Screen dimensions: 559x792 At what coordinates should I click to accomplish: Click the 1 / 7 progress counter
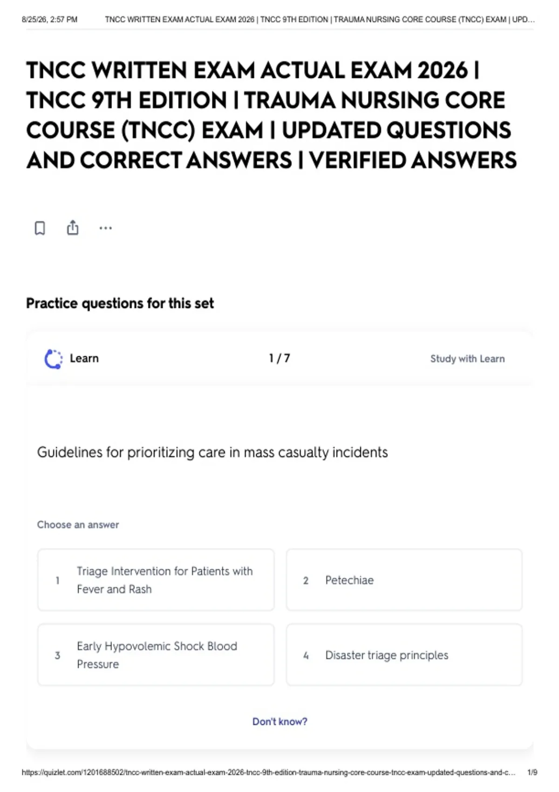[x=279, y=358]
